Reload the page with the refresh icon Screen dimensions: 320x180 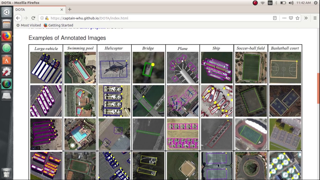tap(33, 18)
